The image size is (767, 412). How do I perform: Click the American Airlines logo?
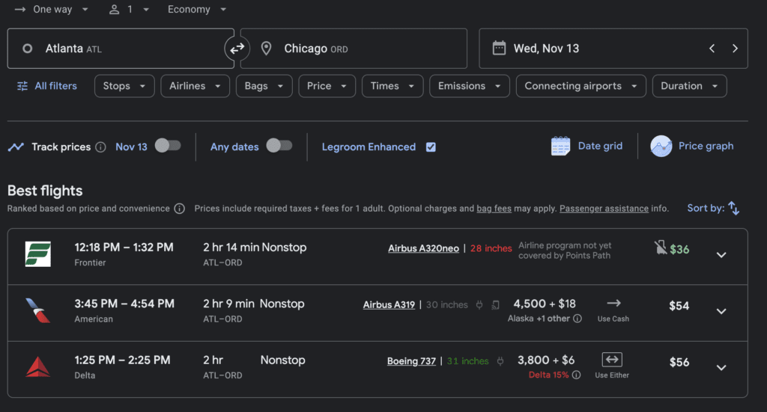click(x=37, y=310)
